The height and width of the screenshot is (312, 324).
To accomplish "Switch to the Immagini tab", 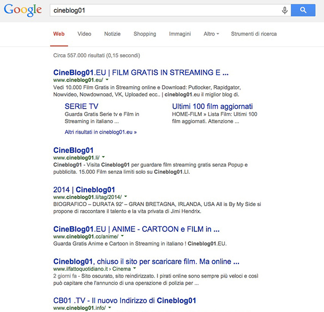I will pyautogui.click(x=180, y=34).
